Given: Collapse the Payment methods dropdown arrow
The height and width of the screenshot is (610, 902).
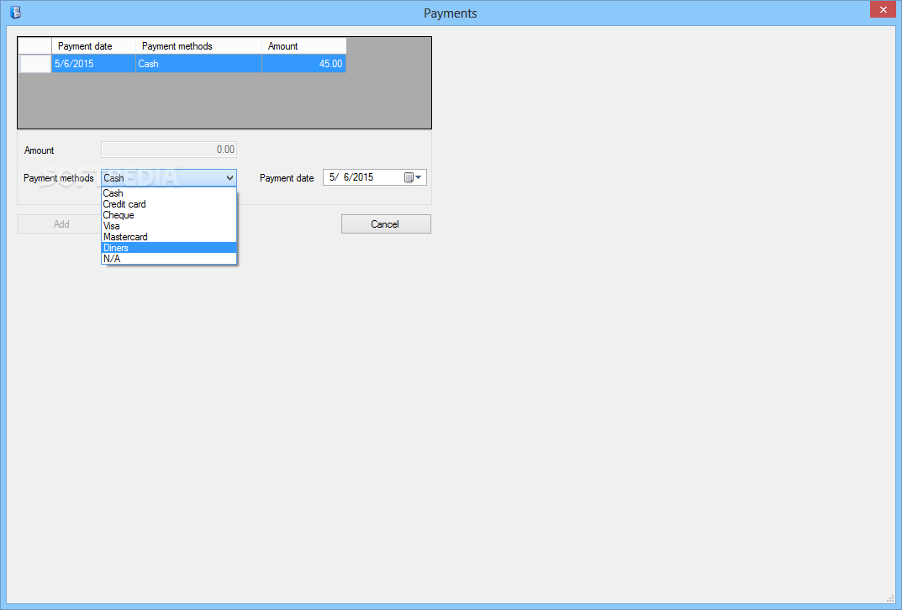Looking at the screenshot, I should (x=229, y=178).
